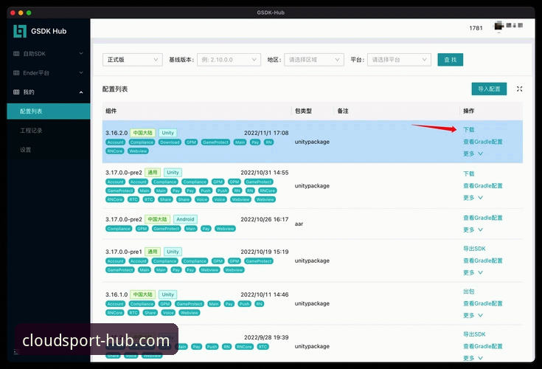Click the 我的 sidebar grid icon
The width and height of the screenshot is (542, 369).
coord(16,92)
